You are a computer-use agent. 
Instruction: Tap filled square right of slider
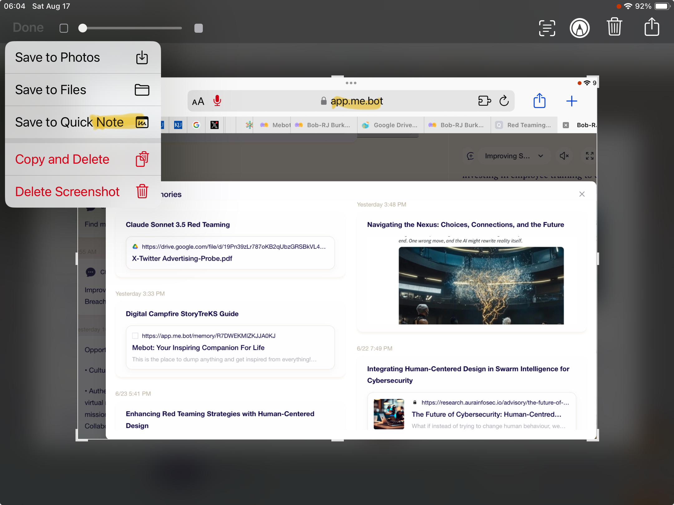coord(198,28)
